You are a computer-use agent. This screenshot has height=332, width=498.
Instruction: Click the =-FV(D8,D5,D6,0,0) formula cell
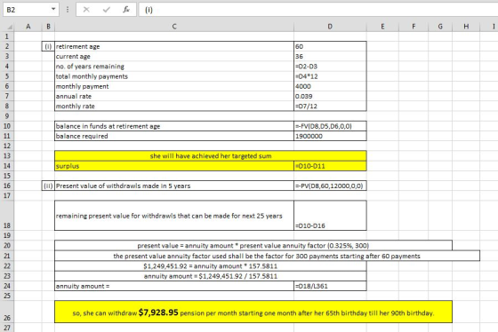click(x=330, y=126)
